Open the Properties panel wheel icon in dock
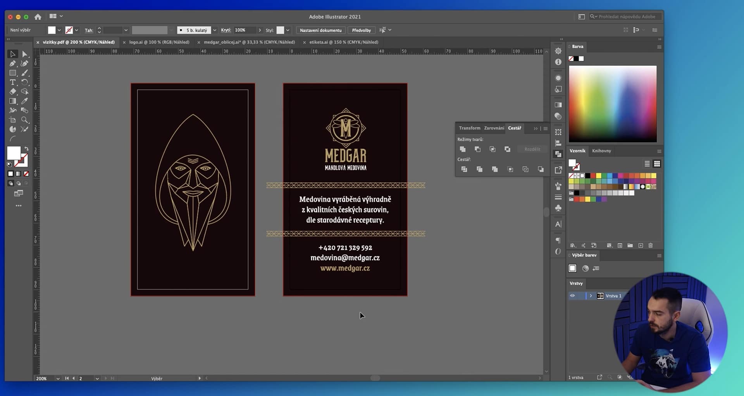The height and width of the screenshot is (396, 744). 558,51
